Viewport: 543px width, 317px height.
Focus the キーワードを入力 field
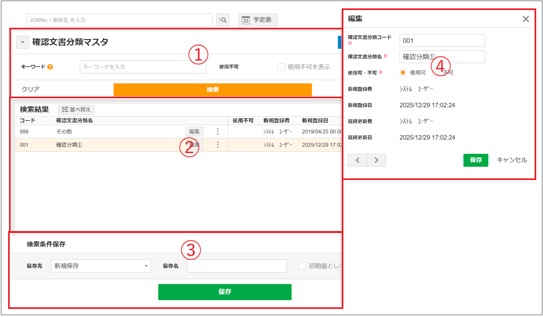(x=143, y=67)
